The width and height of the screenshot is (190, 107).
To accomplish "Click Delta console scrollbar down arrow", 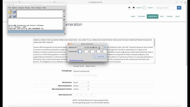I will tap(64, 29).
